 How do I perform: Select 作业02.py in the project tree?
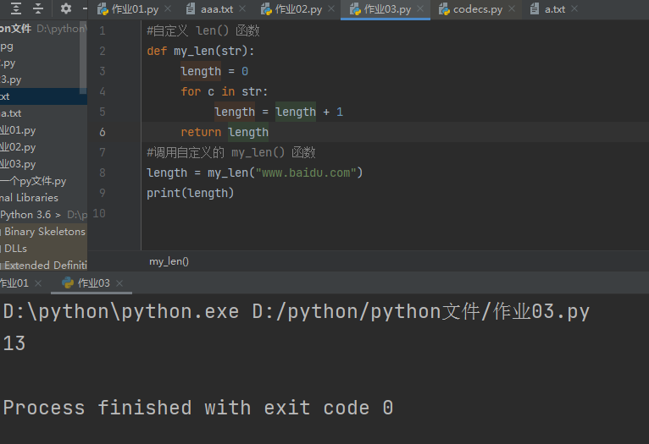[18, 147]
